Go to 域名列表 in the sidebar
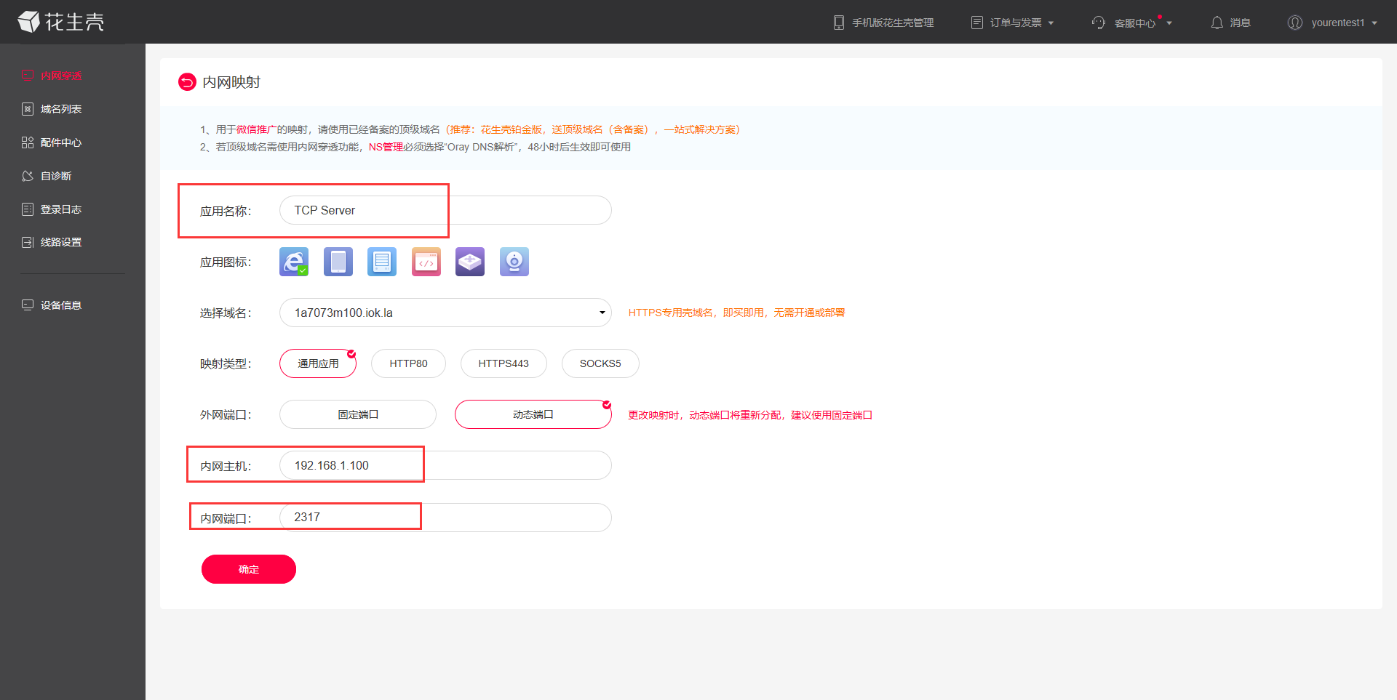1397x700 pixels. tap(60, 109)
